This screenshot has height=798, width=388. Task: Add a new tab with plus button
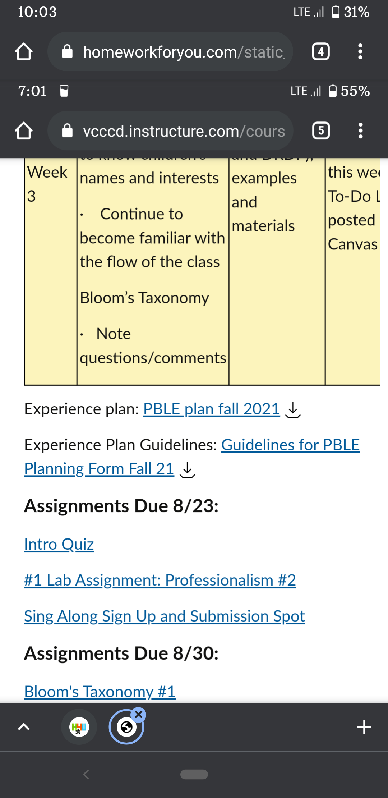(364, 727)
